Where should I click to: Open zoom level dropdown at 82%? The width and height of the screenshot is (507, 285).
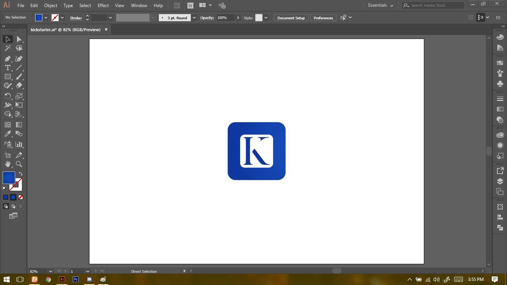[50, 271]
